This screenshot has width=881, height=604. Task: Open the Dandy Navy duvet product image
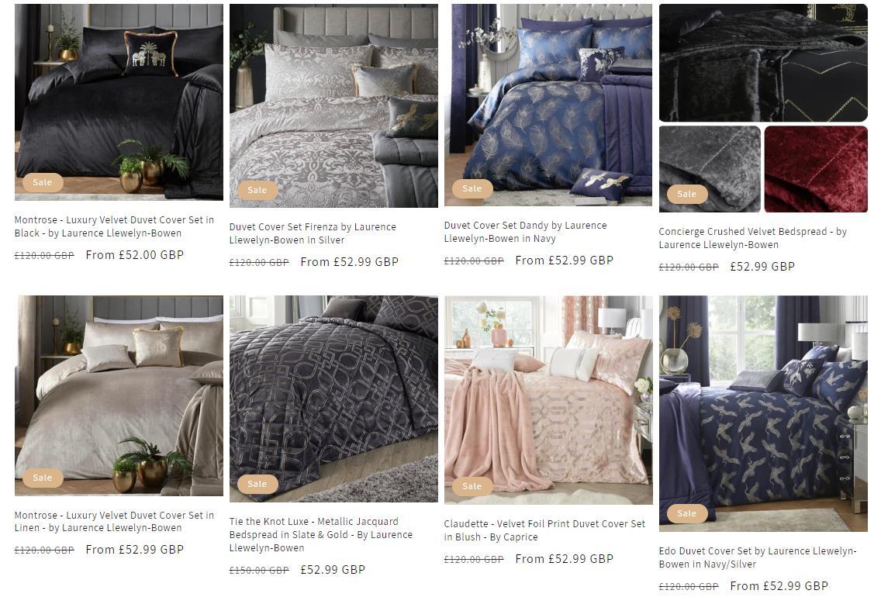click(x=548, y=105)
